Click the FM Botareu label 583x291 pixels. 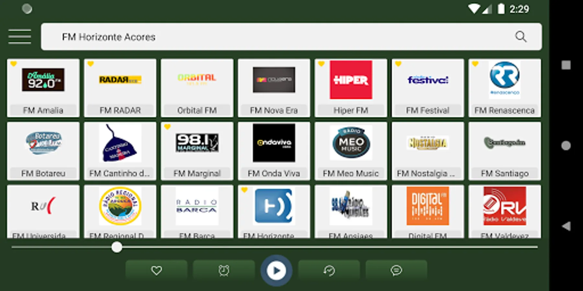43,174
